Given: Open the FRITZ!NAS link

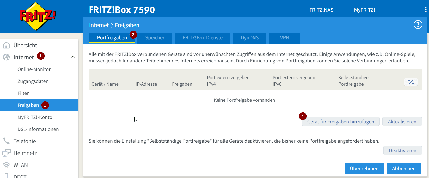Looking at the screenshot, I should pos(321,10).
